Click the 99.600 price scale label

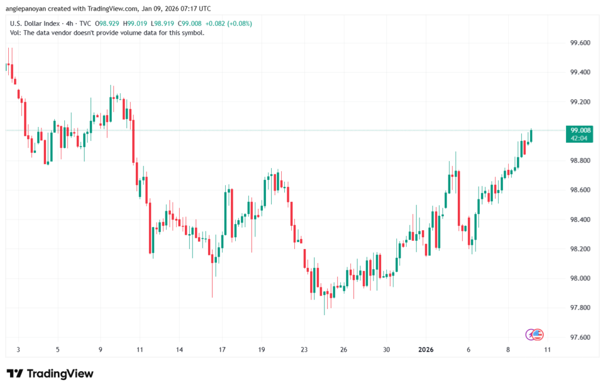coord(578,43)
